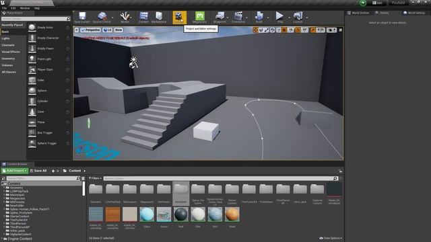Toggle surface snapping in the viewport toolbar
This screenshot has height=242, width=431.
click(278, 30)
